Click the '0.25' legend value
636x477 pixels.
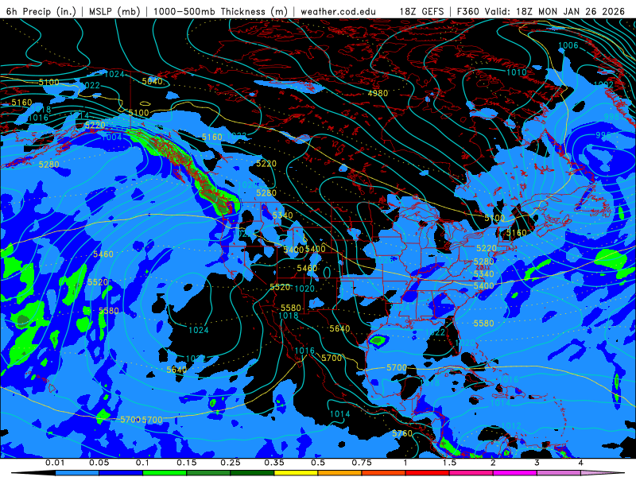click(x=230, y=463)
